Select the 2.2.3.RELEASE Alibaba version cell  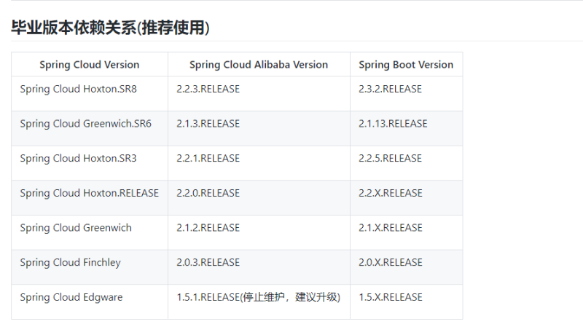(259, 94)
